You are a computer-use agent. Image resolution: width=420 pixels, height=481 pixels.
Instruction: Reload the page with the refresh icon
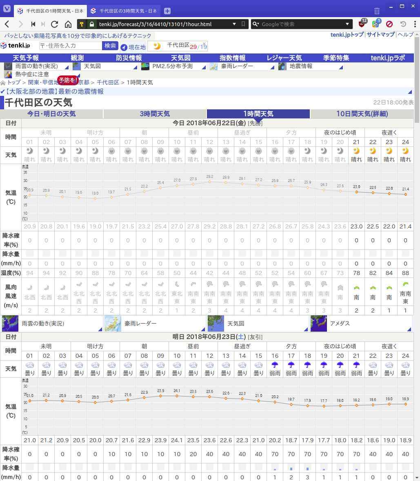click(x=55, y=24)
